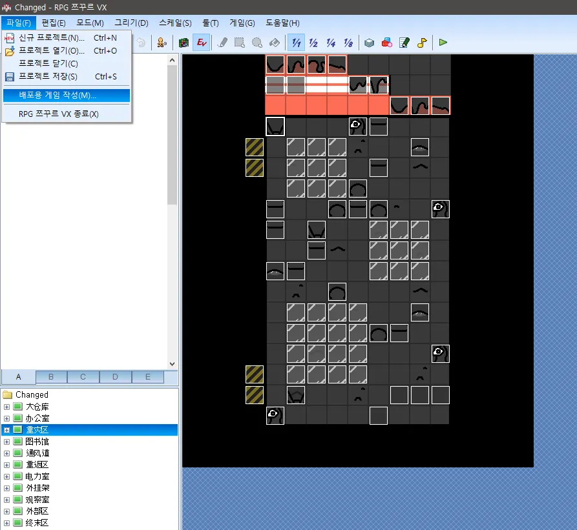Image resolution: width=577 pixels, height=530 pixels.
Task: Switch to tileset tab B
Action: point(51,377)
